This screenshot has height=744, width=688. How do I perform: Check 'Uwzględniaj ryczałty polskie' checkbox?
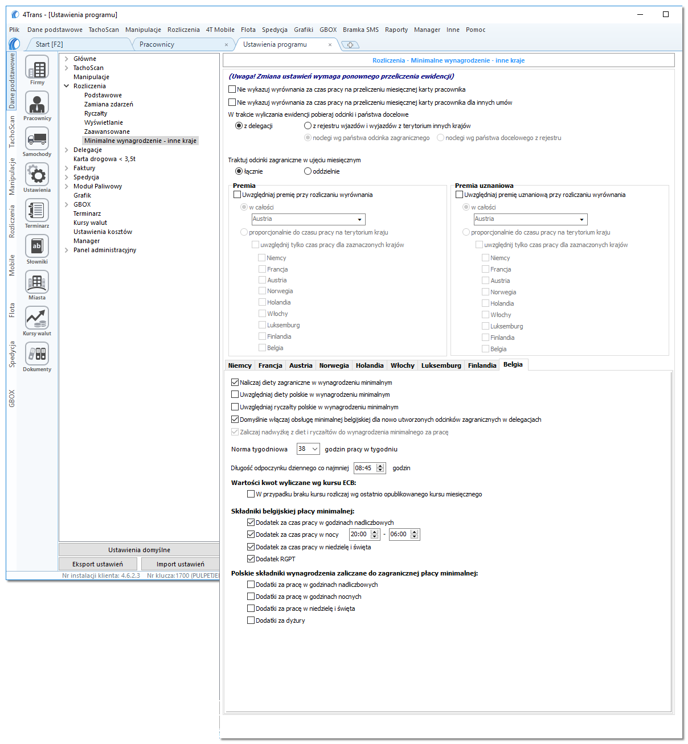[235, 407]
